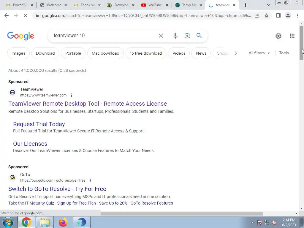Image resolution: width=304 pixels, height=228 pixels.
Task: Open TeamViewer Remote Desktop Tool link
Action: 88,104
